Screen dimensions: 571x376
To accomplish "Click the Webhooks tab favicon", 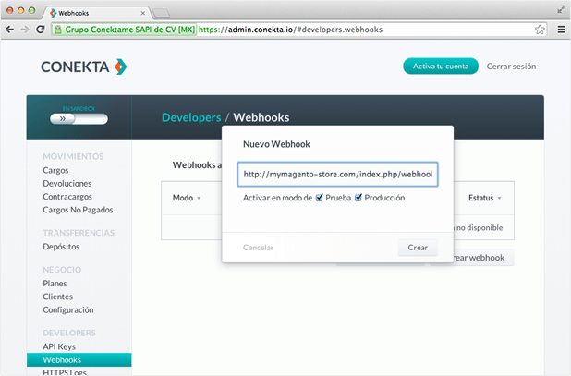I will pyautogui.click(x=54, y=13).
